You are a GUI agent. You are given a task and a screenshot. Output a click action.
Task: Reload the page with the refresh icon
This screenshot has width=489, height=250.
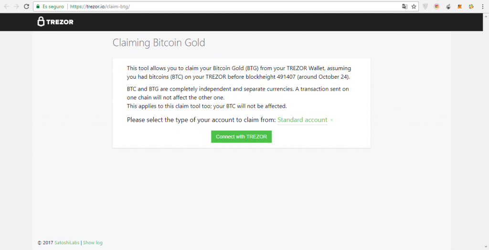click(x=27, y=6)
